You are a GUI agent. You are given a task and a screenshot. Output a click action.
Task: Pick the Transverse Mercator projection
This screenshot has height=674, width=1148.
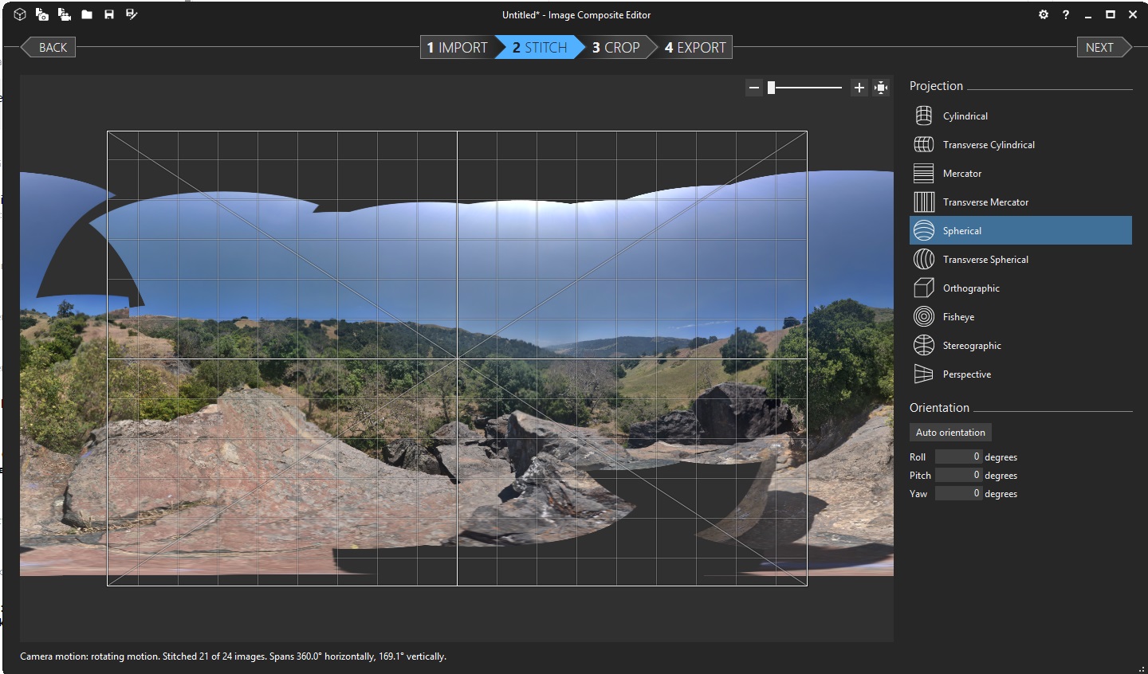pos(985,202)
